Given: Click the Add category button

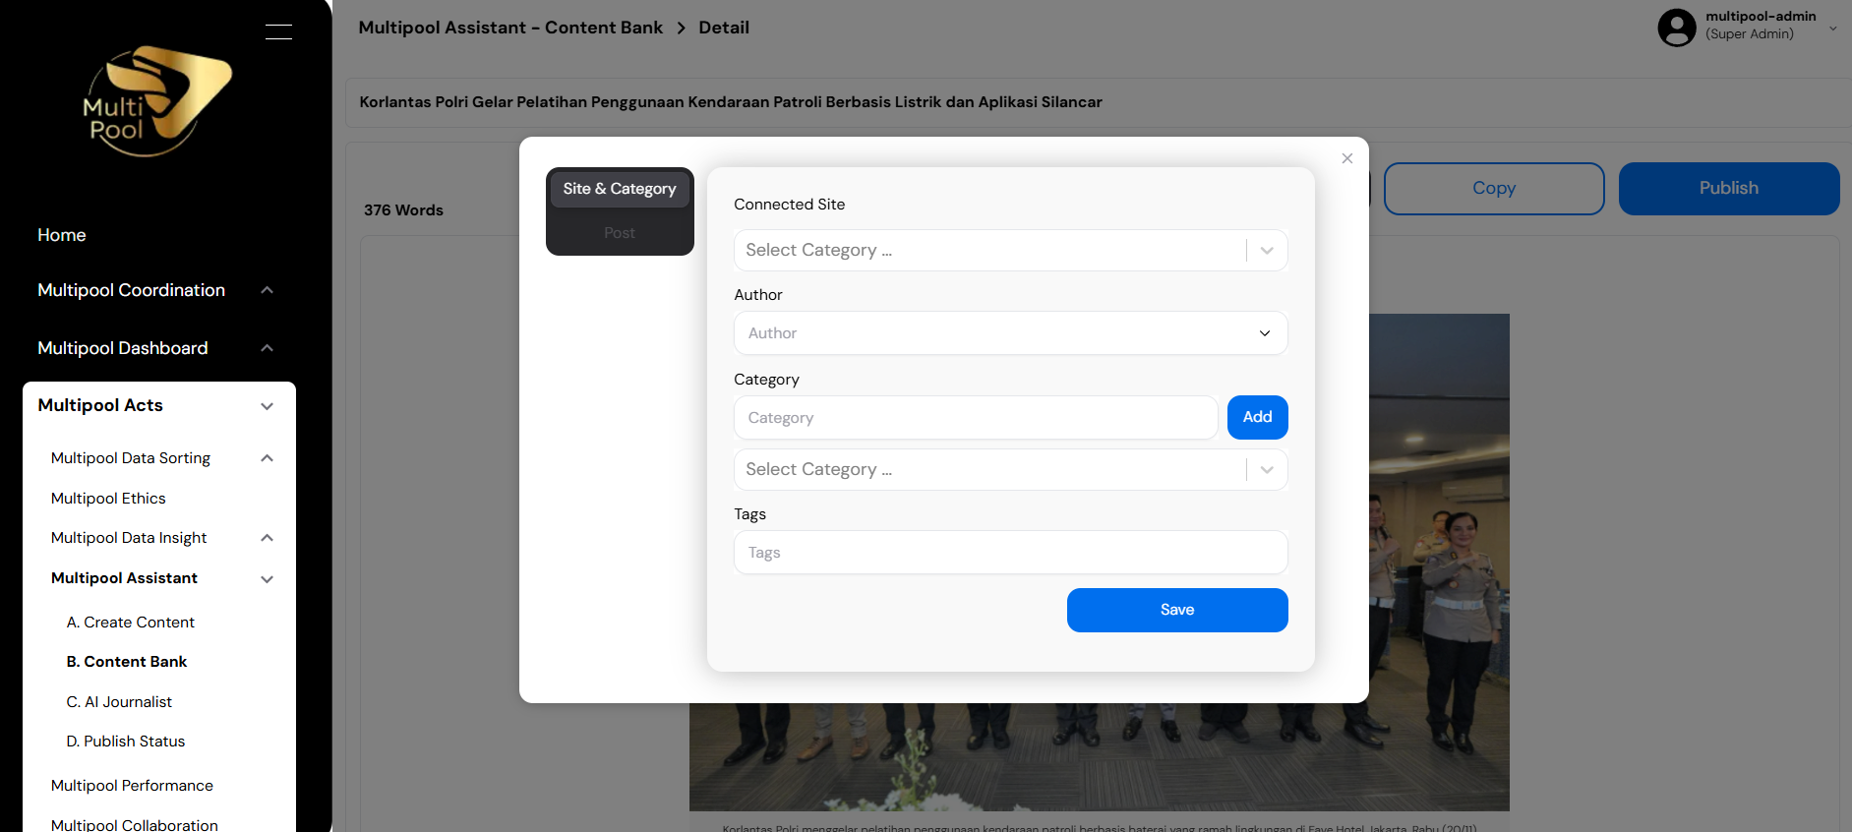Looking at the screenshot, I should click(x=1257, y=417).
